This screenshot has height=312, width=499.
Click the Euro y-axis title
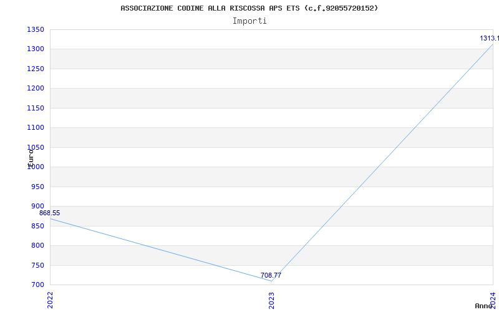point(31,158)
